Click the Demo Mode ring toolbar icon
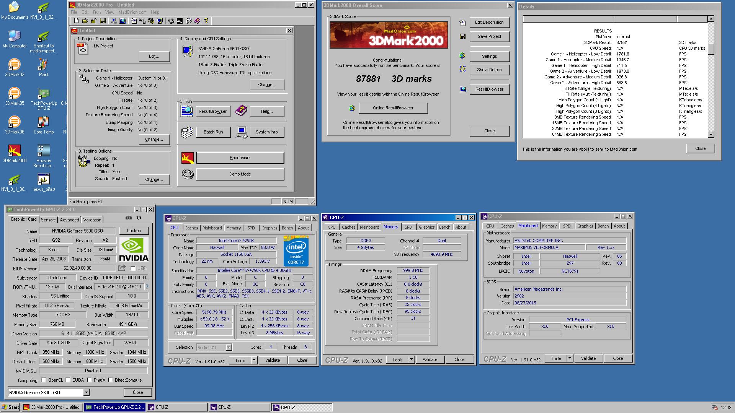Viewport: 735px width, 413px height. pyautogui.click(x=171, y=21)
